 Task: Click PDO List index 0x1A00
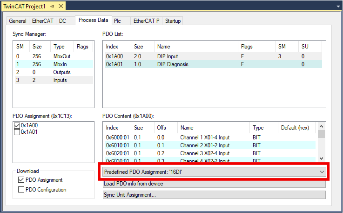click(x=114, y=56)
